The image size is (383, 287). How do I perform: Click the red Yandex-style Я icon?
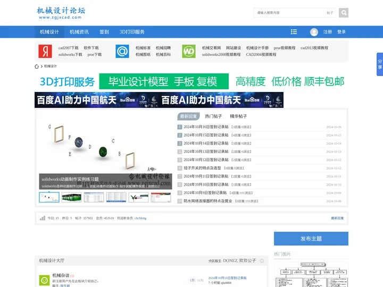click(x=45, y=51)
